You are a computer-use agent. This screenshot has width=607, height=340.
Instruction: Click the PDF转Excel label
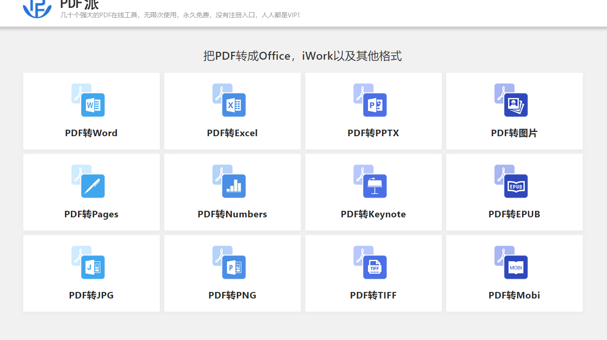coord(232,133)
